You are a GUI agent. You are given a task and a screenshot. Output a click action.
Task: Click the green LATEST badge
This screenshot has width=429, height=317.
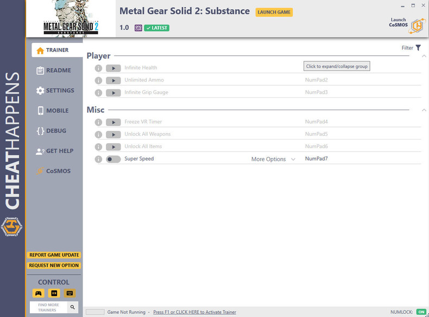click(156, 28)
